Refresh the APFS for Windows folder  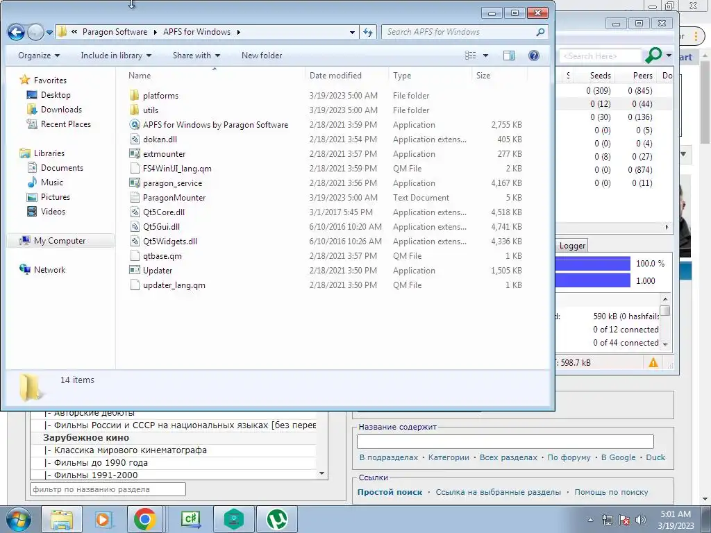pyautogui.click(x=368, y=32)
